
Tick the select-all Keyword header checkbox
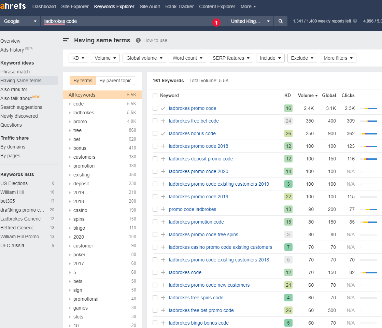point(155,96)
